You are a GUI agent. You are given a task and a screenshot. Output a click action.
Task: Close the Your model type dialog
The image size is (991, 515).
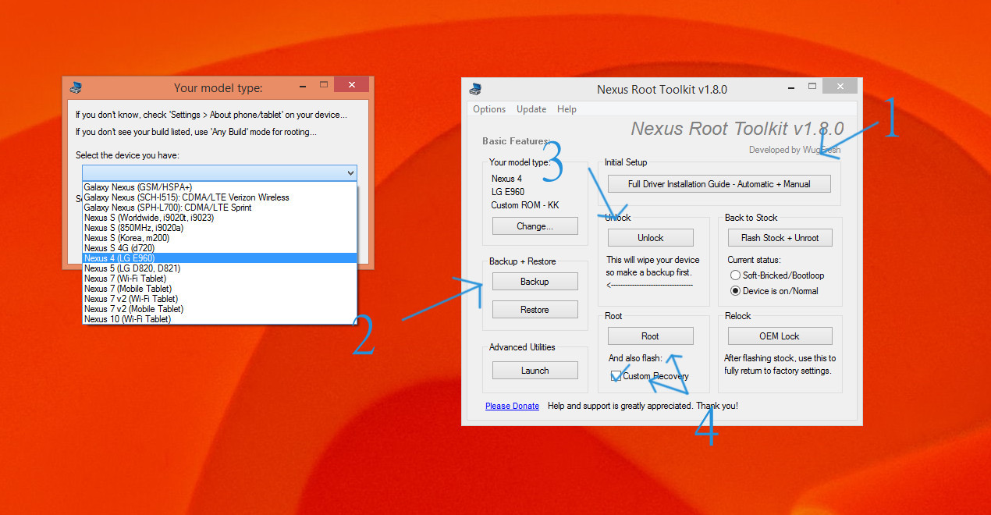coord(351,85)
